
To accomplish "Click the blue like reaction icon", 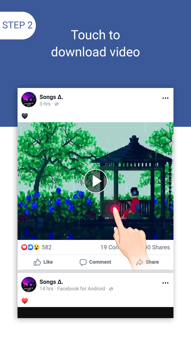I will click(x=31, y=247).
